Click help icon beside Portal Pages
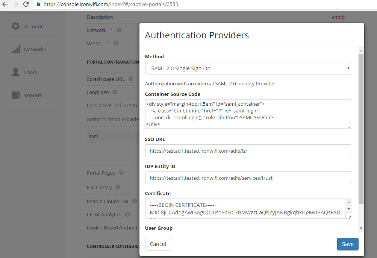This screenshot has width=377, height=258. coord(121,173)
